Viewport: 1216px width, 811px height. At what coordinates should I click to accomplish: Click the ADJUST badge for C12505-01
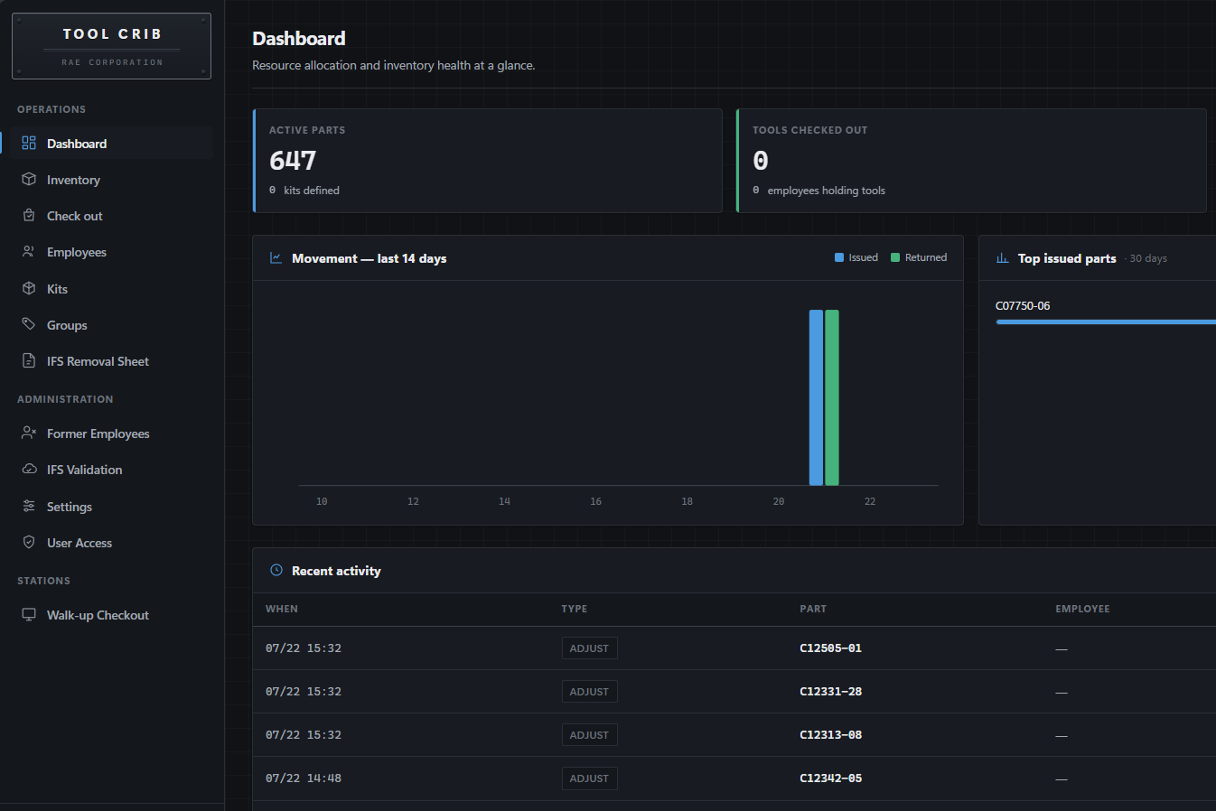[x=589, y=648]
